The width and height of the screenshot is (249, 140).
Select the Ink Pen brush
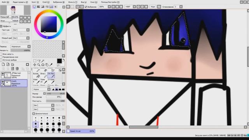[x=51, y=75]
